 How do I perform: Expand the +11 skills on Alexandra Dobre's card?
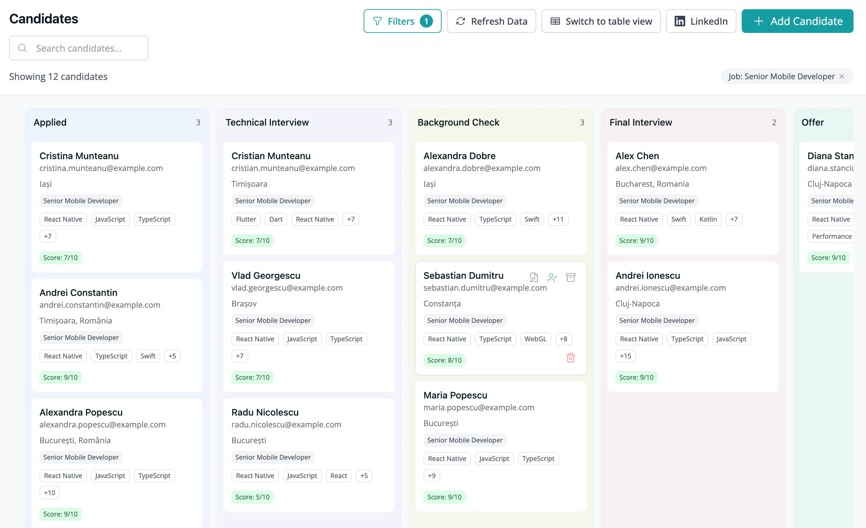point(558,219)
